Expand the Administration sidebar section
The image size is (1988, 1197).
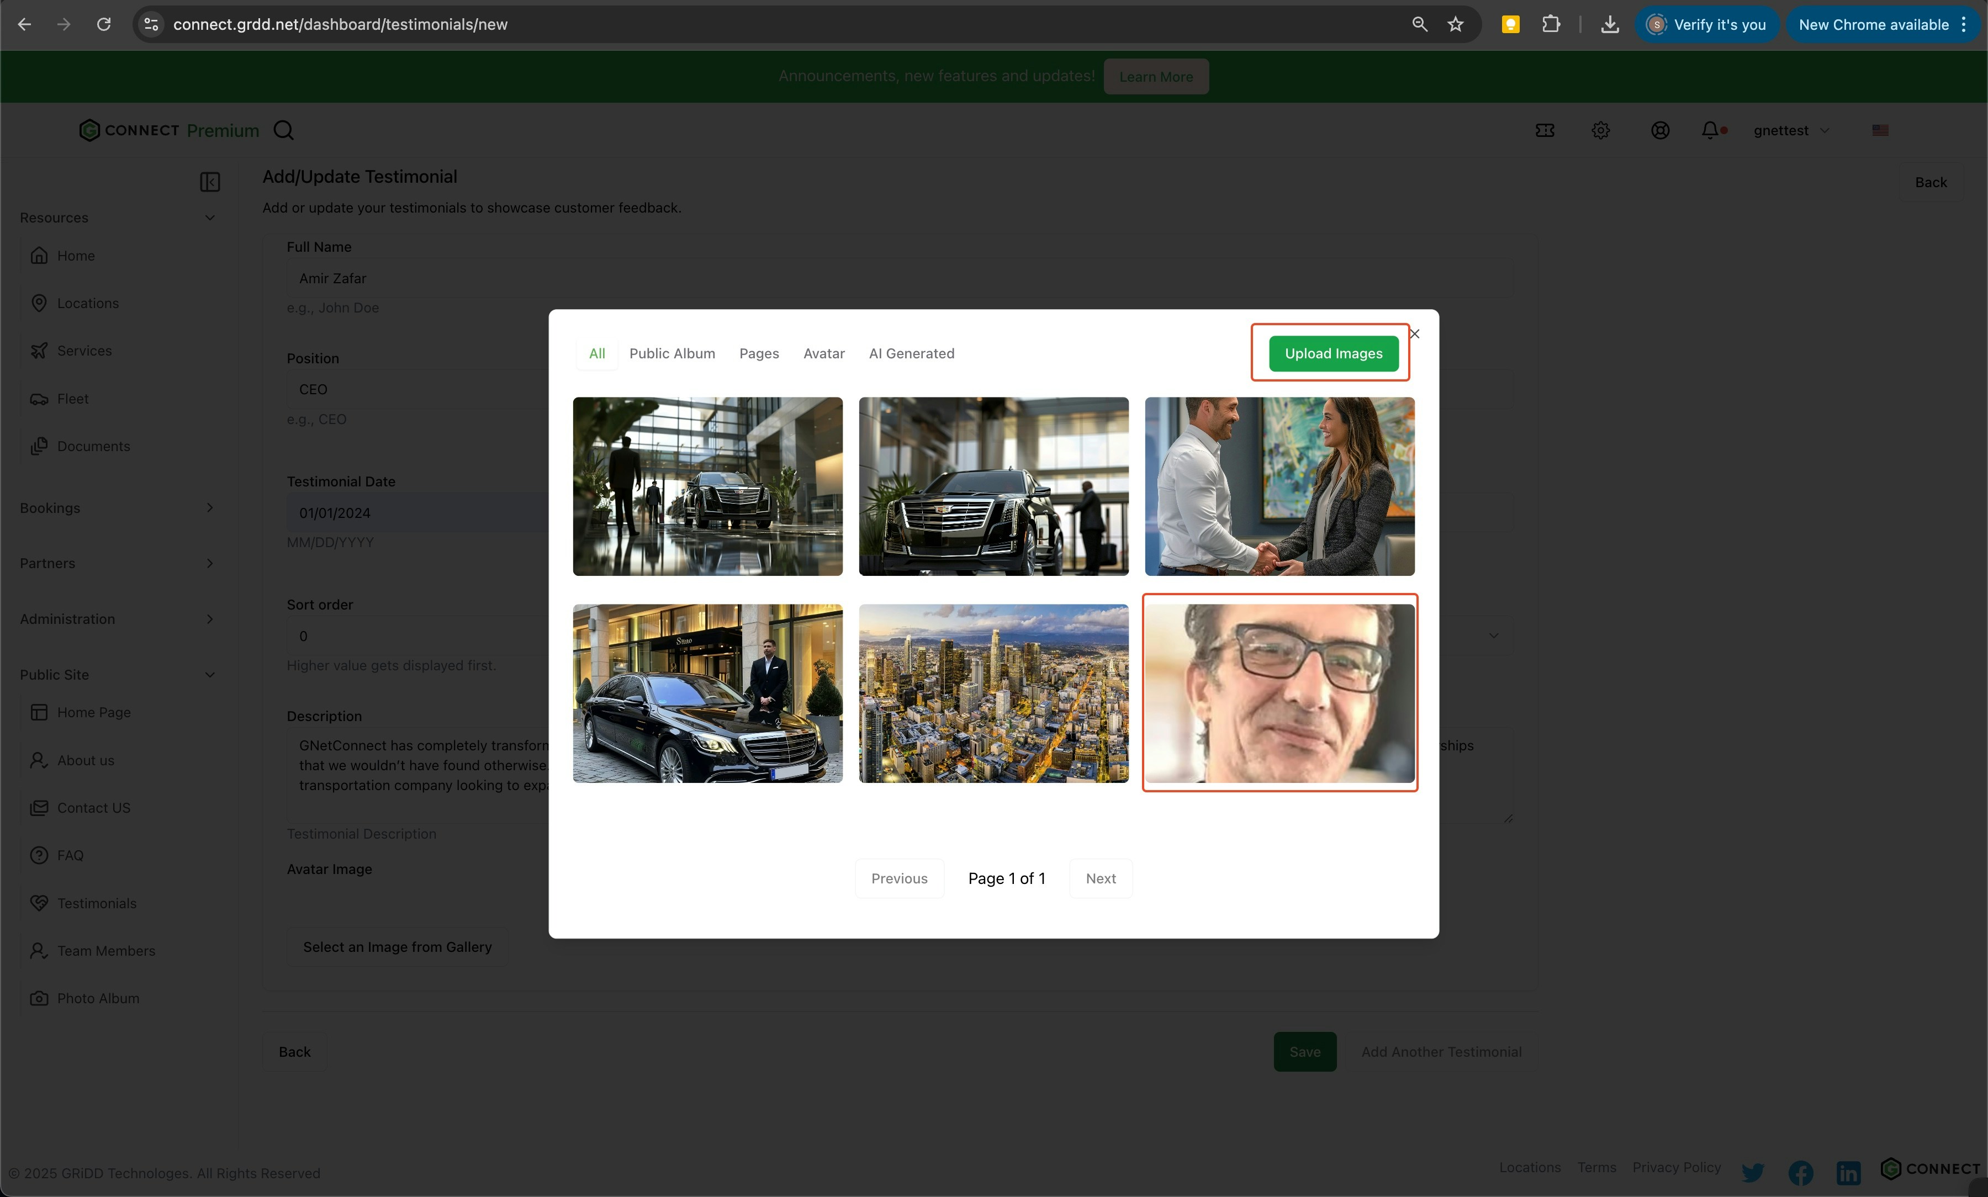point(210,619)
